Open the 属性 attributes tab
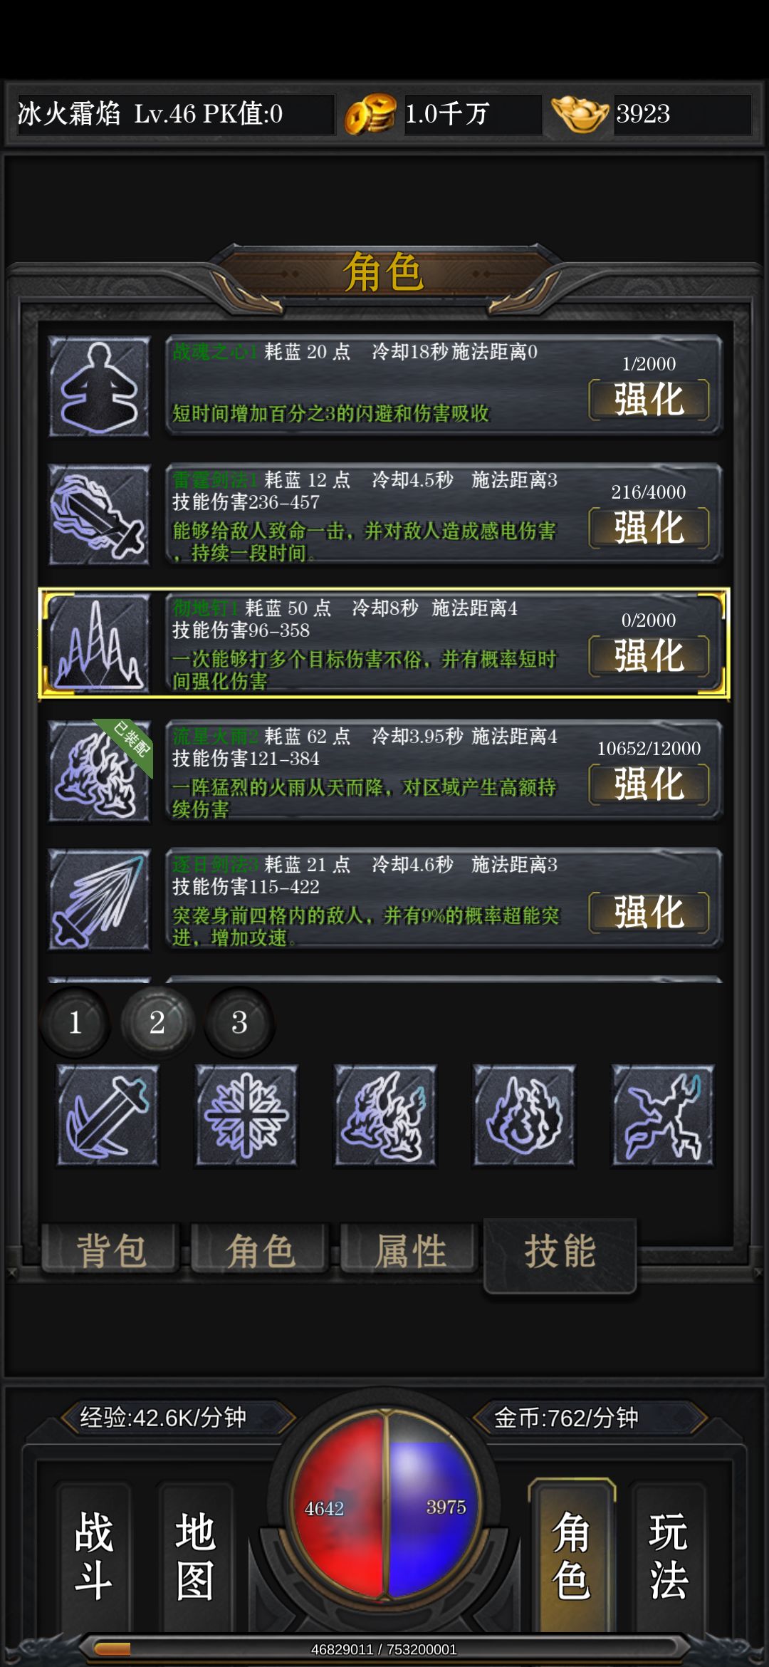 (x=409, y=1250)
